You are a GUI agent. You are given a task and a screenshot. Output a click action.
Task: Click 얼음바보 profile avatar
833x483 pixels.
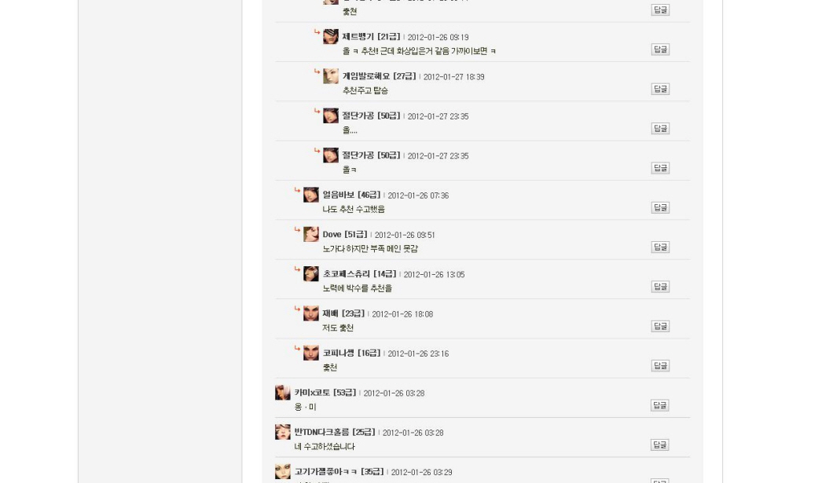pos(310,195)
